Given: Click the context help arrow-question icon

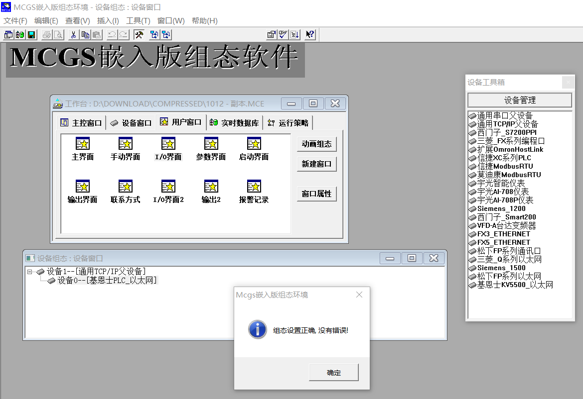Looking at the screenshot, I should pyautogui.click(x=310, y=35).
